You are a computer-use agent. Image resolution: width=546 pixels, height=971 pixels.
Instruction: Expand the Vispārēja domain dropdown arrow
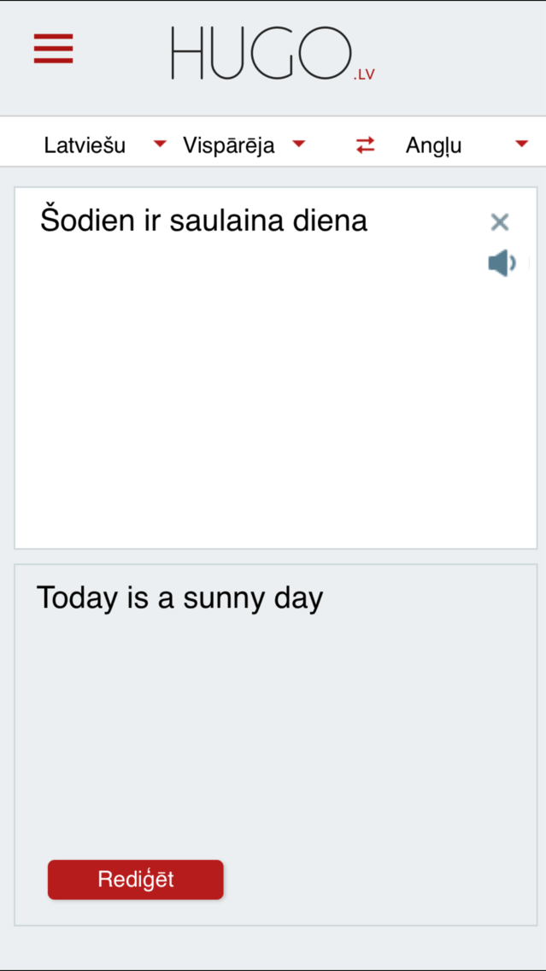pos(298,144)
